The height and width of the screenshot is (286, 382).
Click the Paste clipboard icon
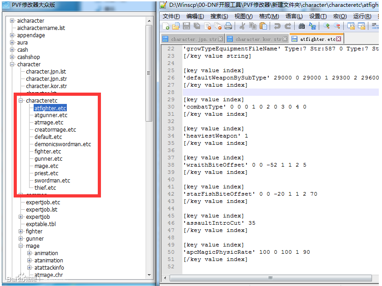(x=263, y=26)
